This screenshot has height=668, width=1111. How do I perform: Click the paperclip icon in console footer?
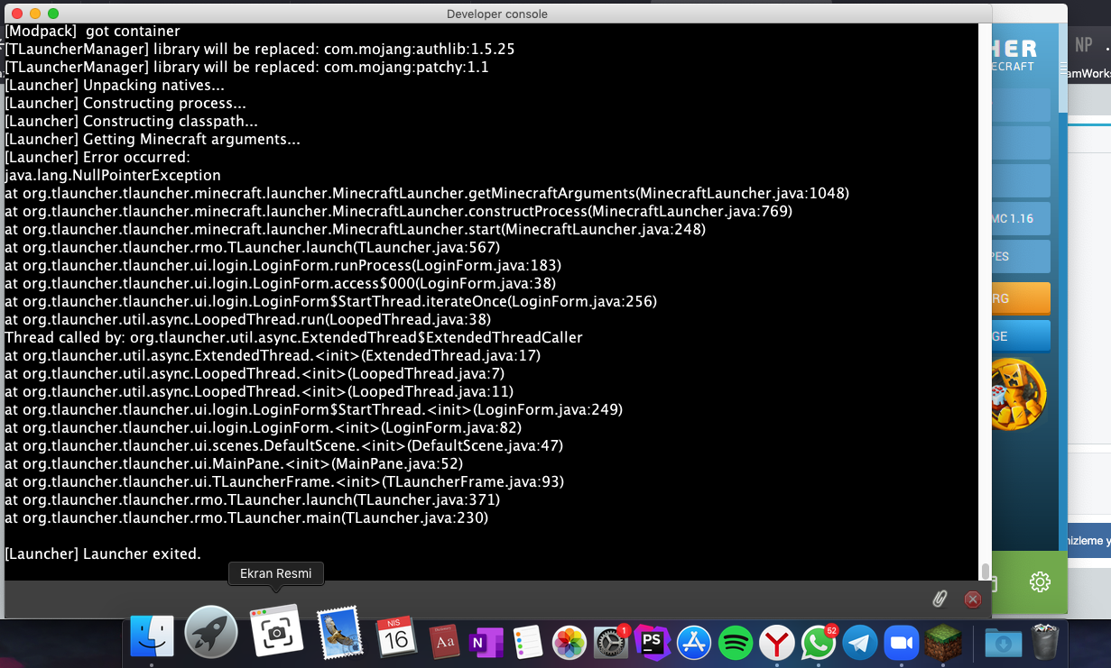(940, 599)
